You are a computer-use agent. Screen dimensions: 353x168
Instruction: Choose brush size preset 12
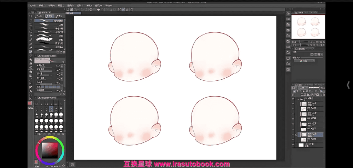coord(37,116)
